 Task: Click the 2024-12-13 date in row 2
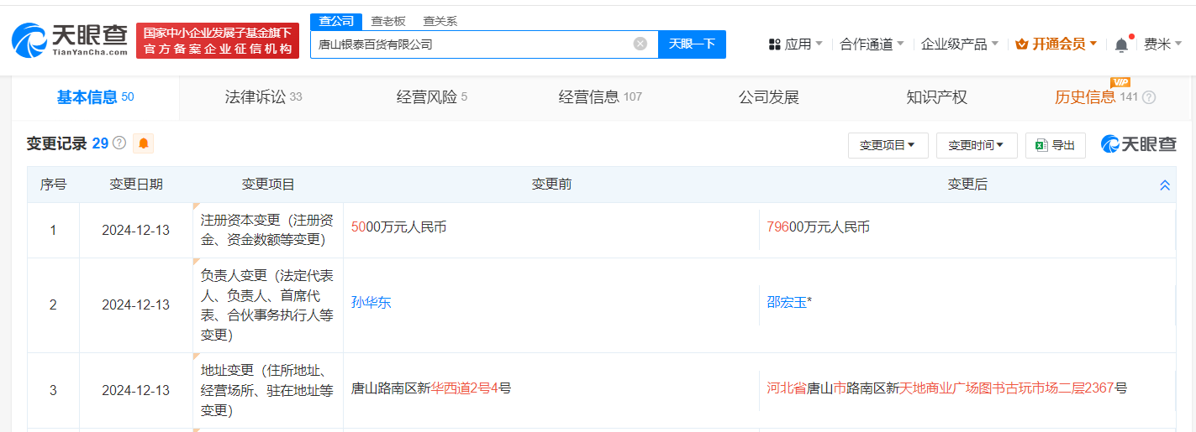coord(136,305)
